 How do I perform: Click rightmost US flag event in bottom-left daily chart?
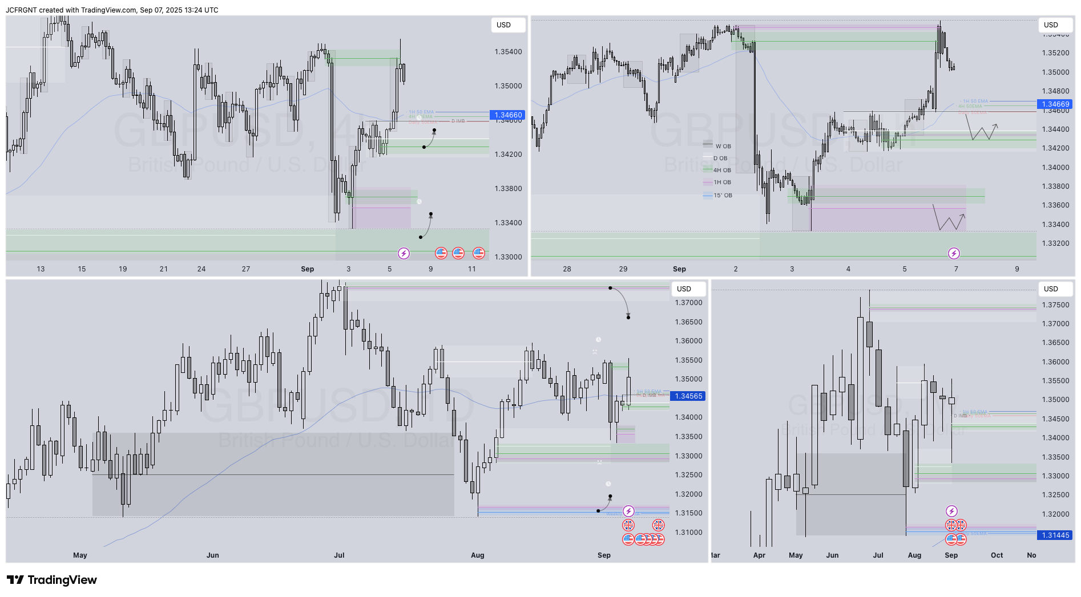[x=659, y=539]
